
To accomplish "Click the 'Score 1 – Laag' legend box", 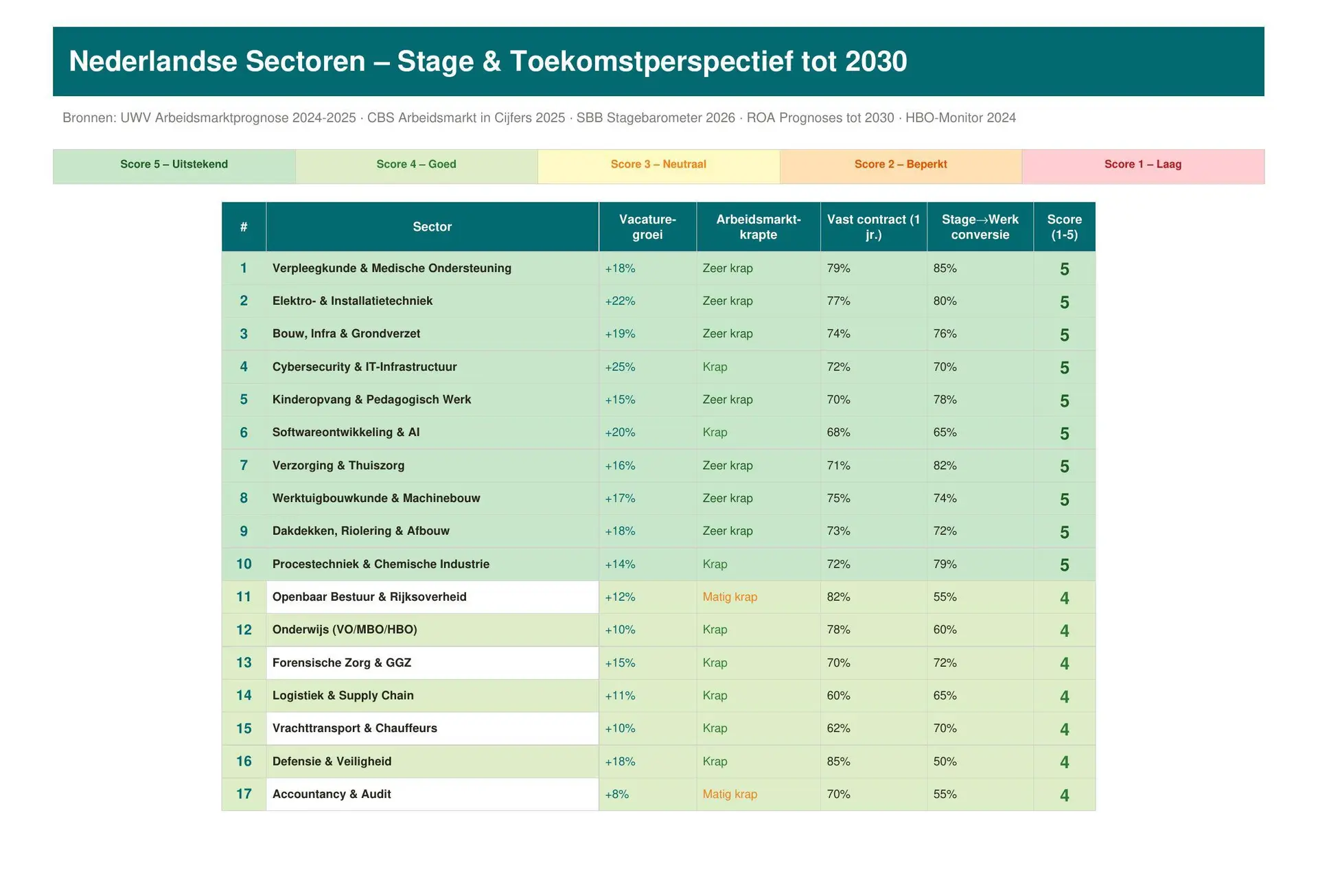I will (1144, 166).
